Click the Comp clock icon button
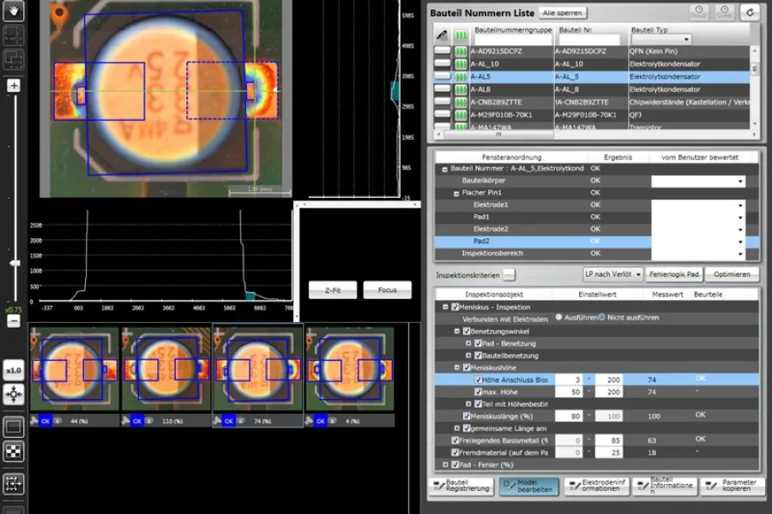 point(725,12)
